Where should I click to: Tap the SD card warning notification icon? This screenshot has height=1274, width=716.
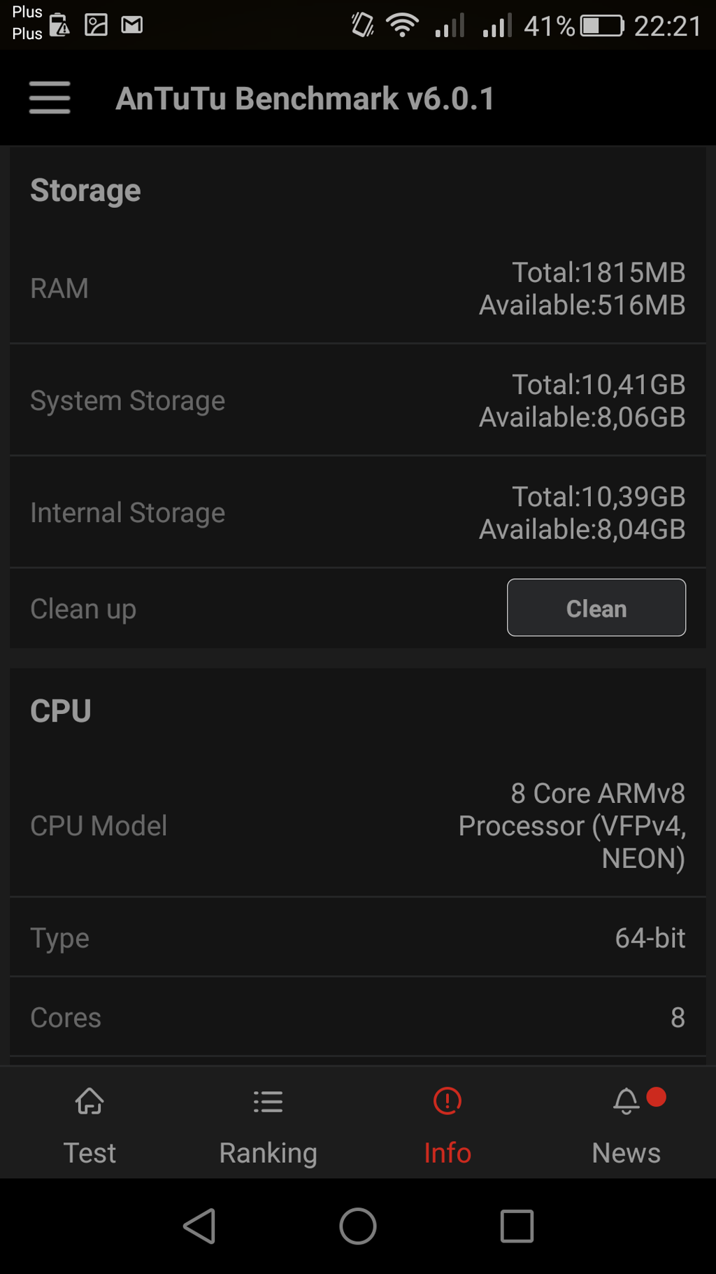coord(60,25)
